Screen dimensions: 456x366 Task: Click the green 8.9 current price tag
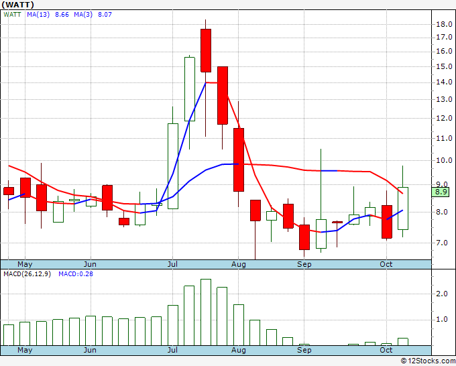(441, 192)
